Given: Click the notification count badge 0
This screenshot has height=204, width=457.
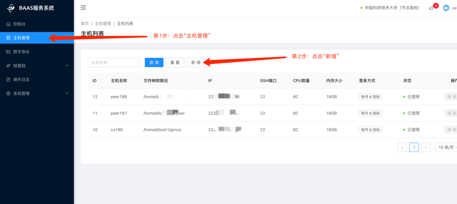Looking at the screenshot, I should (436, 5).
